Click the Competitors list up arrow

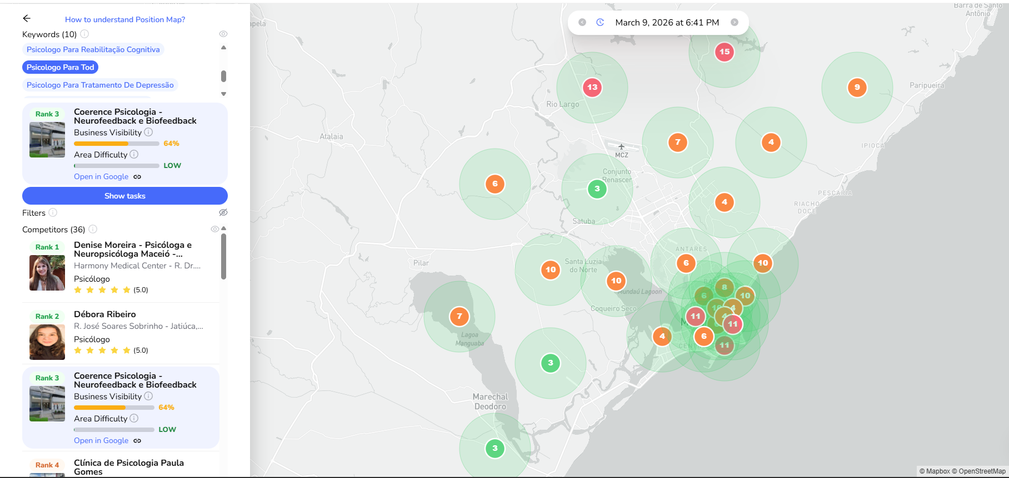(223, 228)
